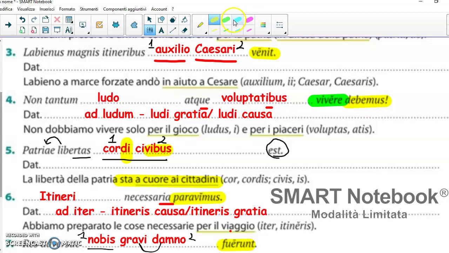The width and height of the screenshot is (449, 253).
Task: Select the Text tool
Action: [161, 30]
